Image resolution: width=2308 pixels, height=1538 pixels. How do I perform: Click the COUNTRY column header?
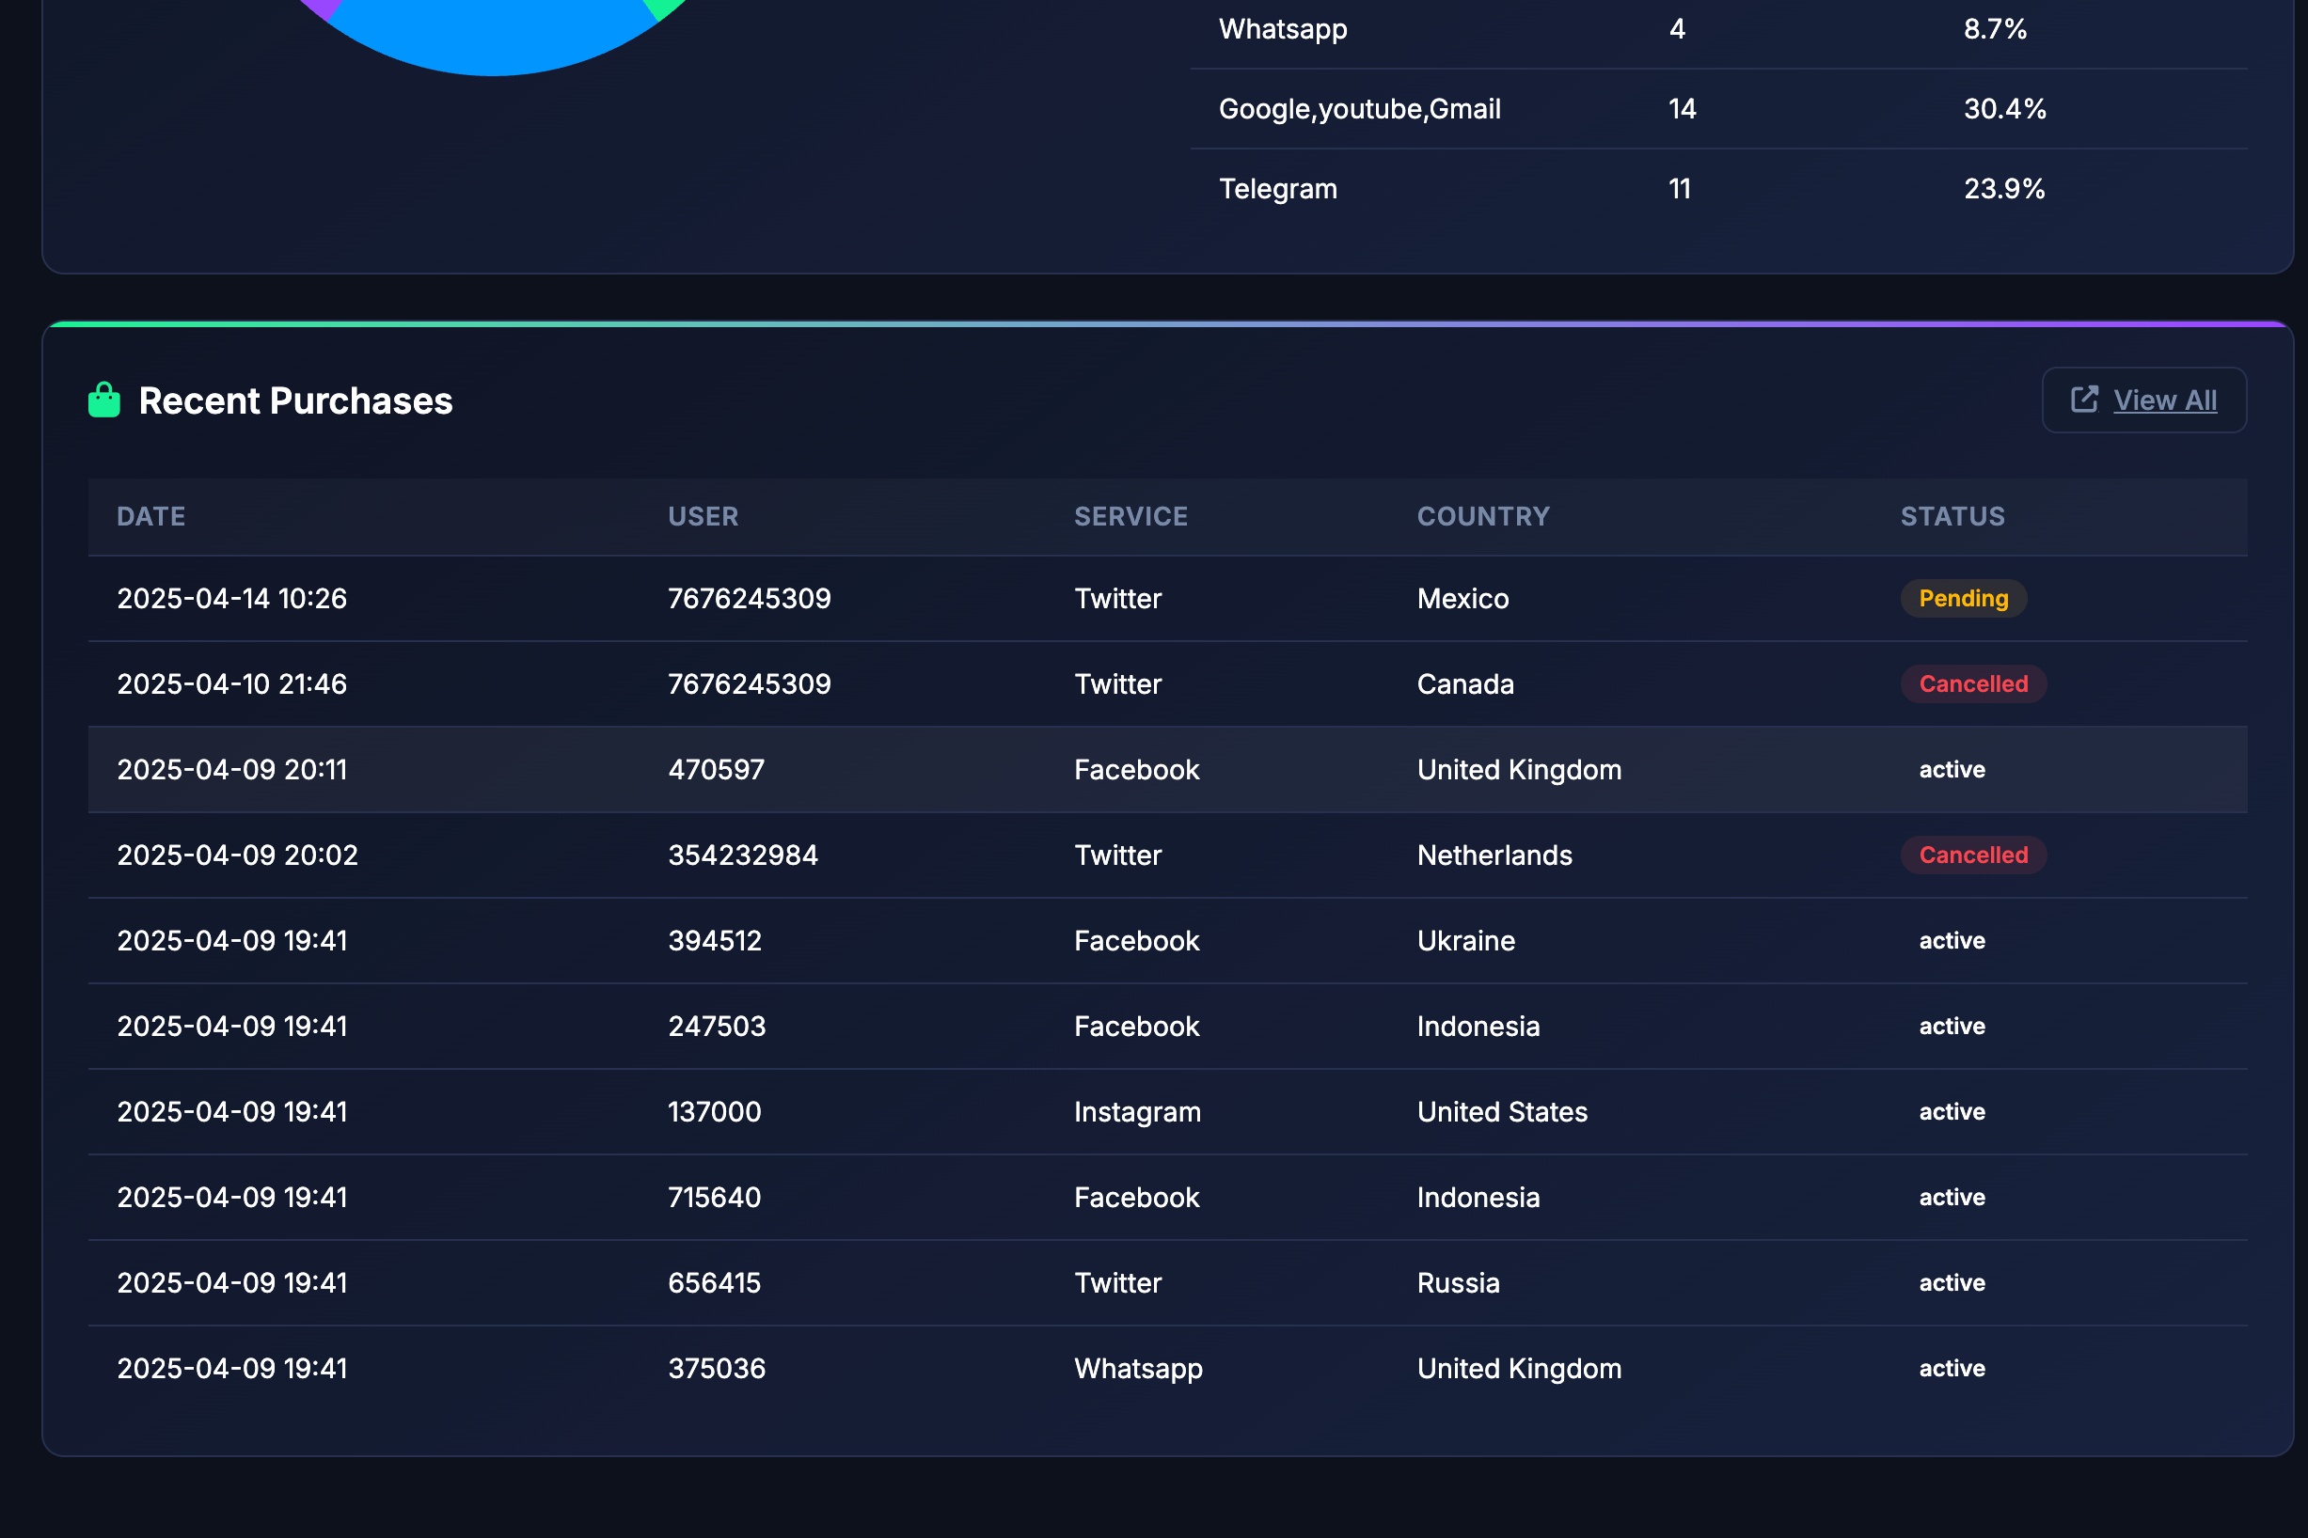click(x=1483, y=516)
